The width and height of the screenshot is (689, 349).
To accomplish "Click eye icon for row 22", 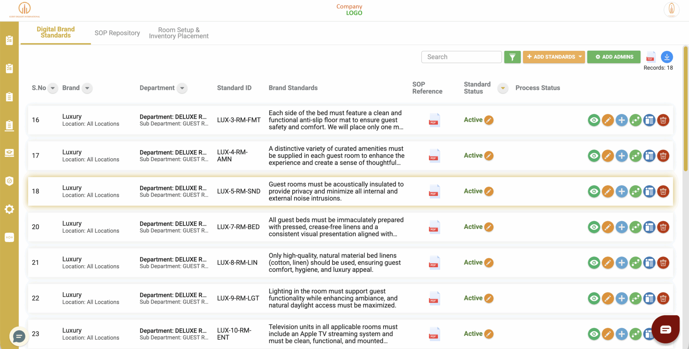I will (x=594, y=299).
